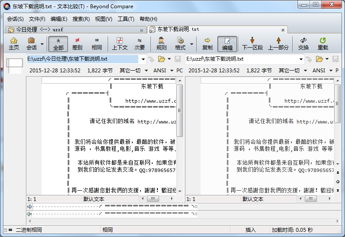Screen dimensions: 345x237
Task: Open the 搜索(R) menu
Action: [x=81, y=19]
